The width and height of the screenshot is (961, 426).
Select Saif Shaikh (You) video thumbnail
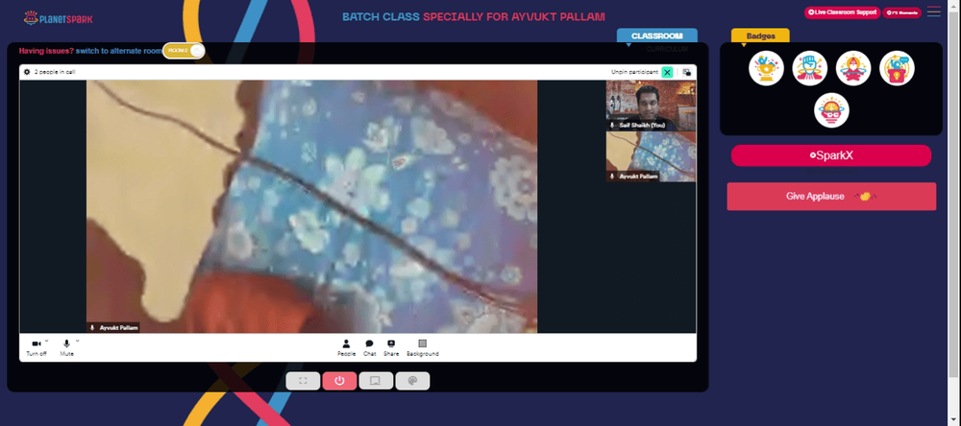click(651, 106)
